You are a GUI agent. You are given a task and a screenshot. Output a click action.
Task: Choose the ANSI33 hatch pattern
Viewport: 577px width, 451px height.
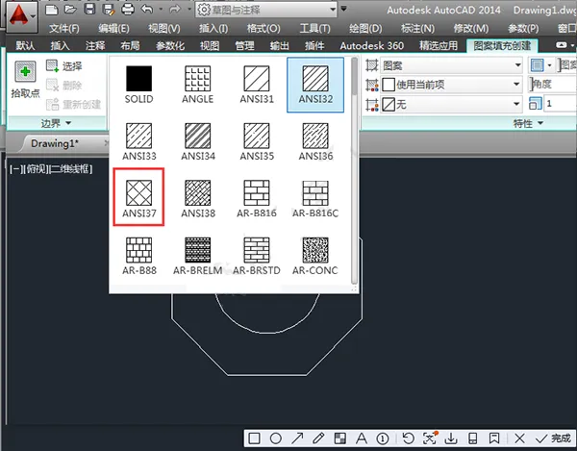(138, 142)
